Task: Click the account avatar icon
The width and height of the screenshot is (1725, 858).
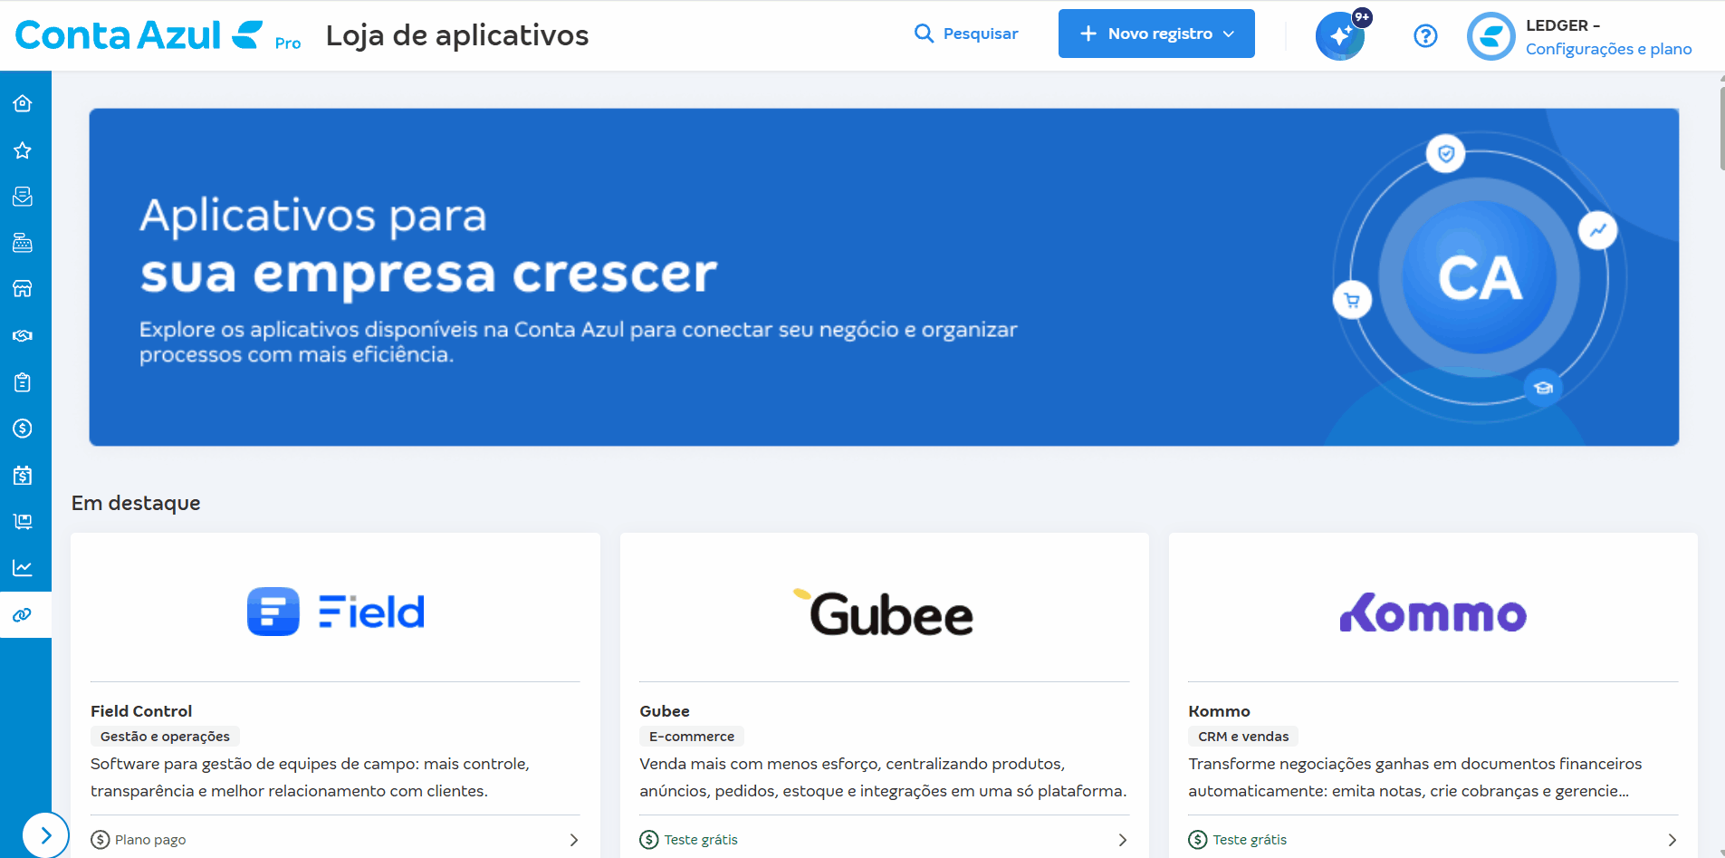Action: click(1490, 36)
